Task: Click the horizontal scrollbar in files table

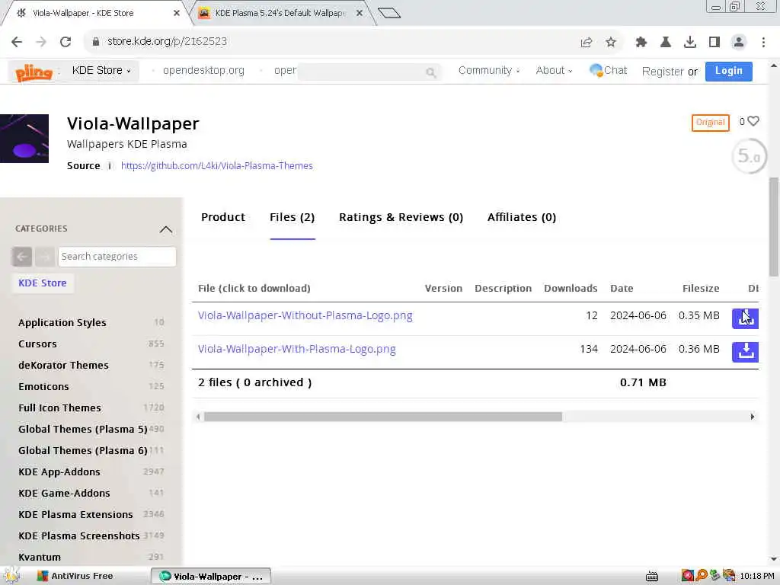Action: 382,417
